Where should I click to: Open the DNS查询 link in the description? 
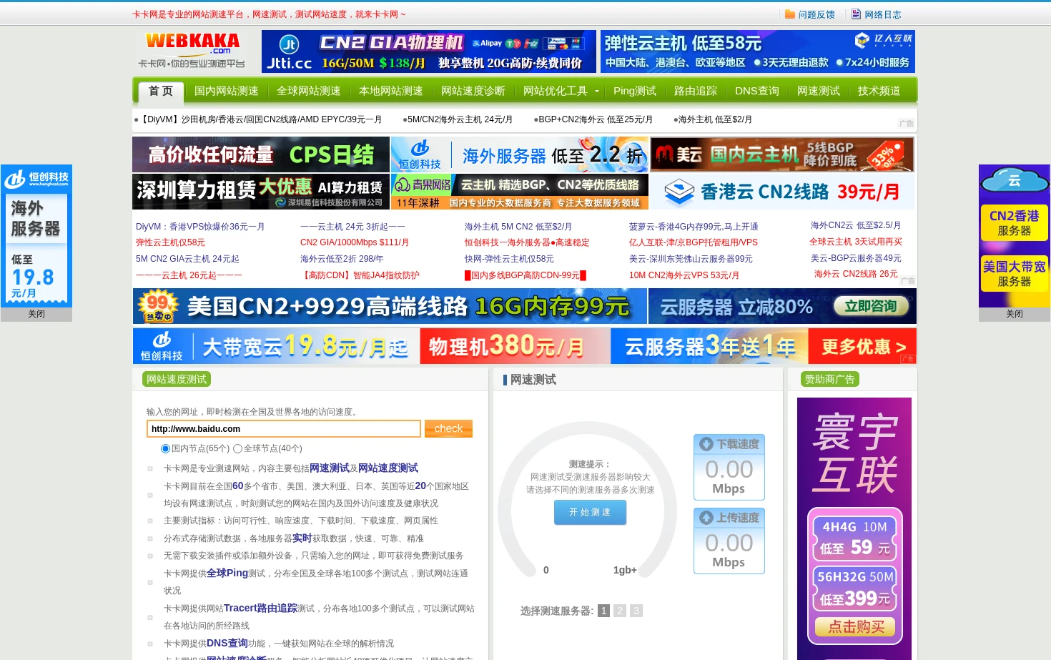pyautogui.click(x=227, y=643)
